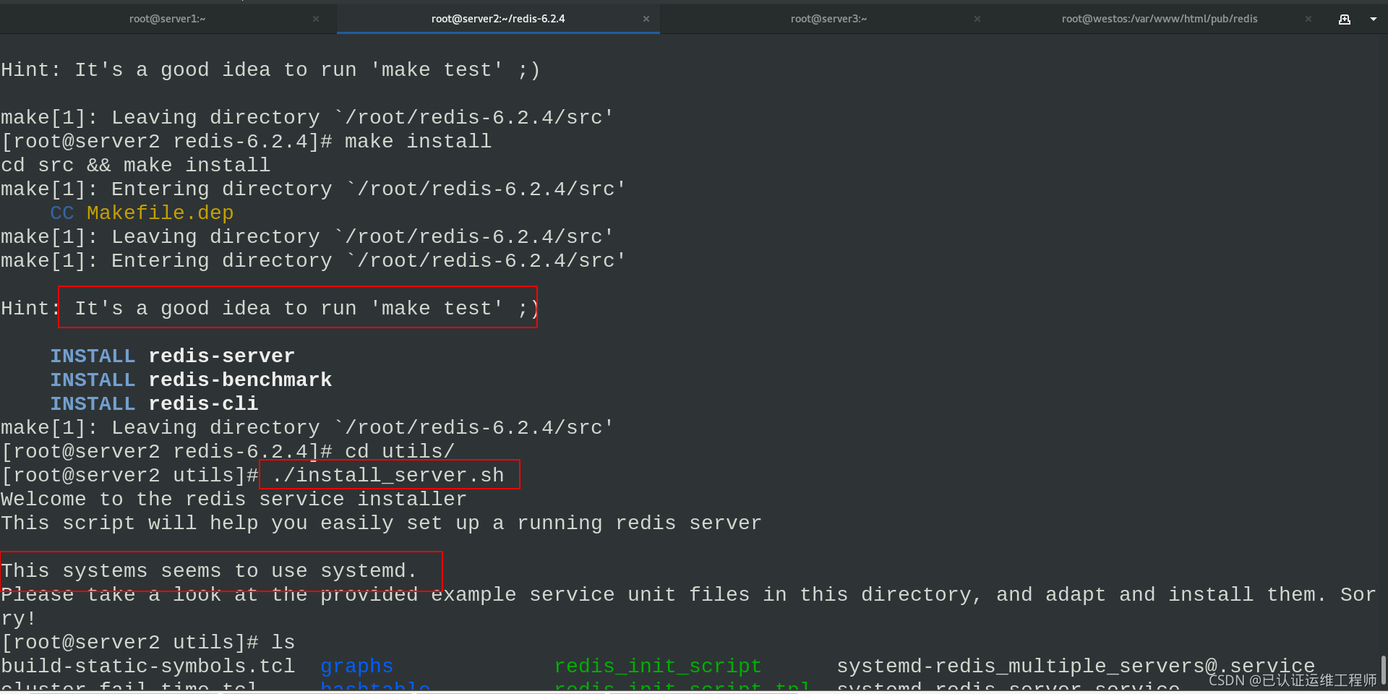
Task: Select the root@server2:~/redis-6.2.4 tab
Action: 498,19
